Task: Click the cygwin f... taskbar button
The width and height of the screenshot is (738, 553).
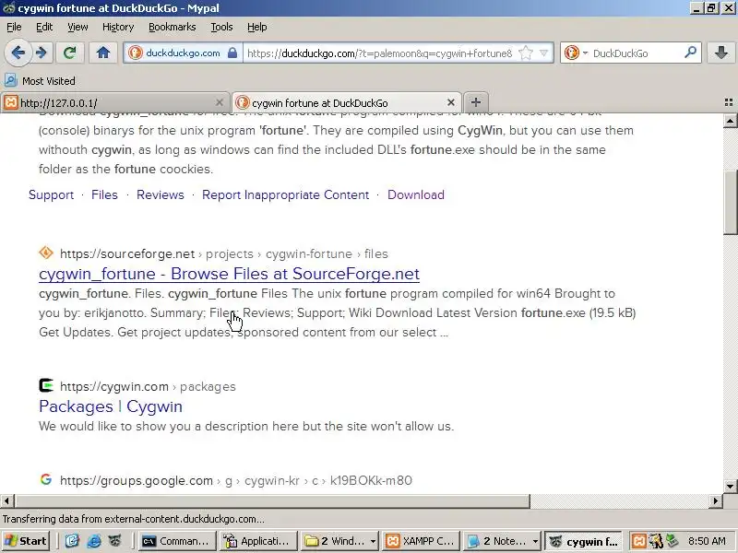Action: click(584, 541)
